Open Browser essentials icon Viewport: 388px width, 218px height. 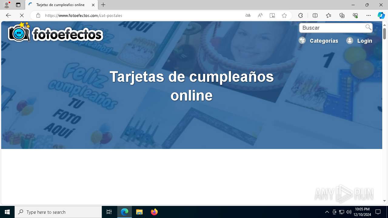tap(355, 15)
